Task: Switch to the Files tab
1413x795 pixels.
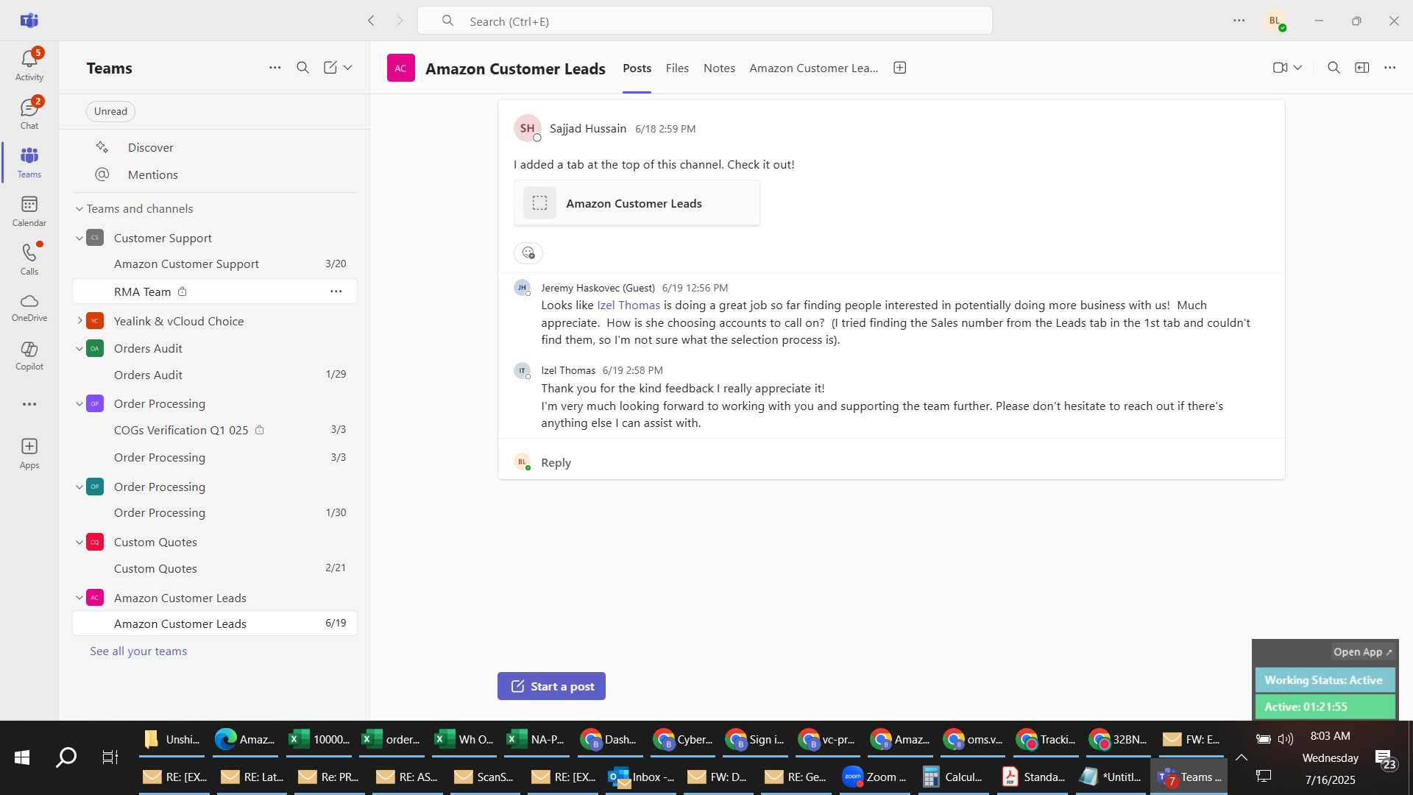Action: click(677, 68)
